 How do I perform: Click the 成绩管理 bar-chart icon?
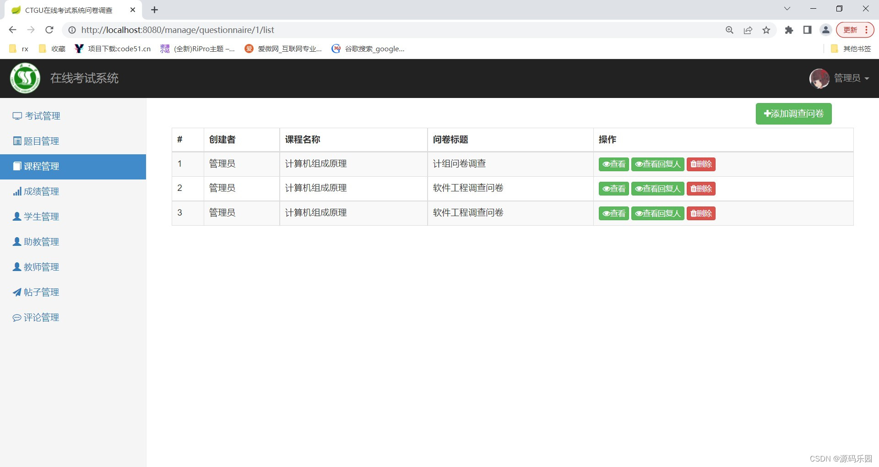pyautogui.click(x=16, y=191)
